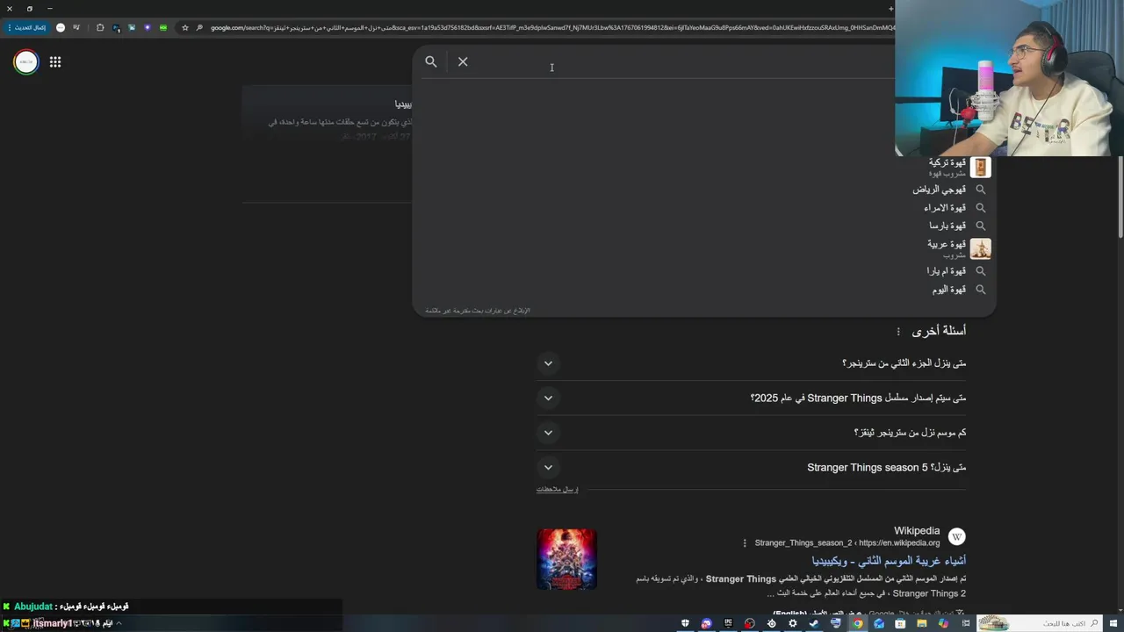Open the media control icon in toolbar
The height and width of the screenshot is (632, 1124).
76,28
